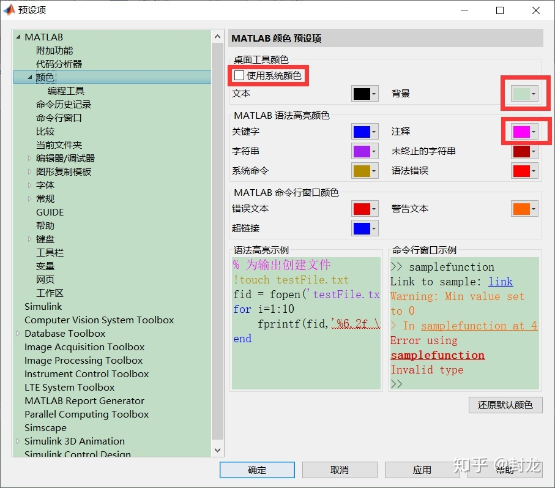Open the 警告文本 orange color dropdown
Image resolution: width=555 pixels, height=488 pixels.
(x=524, y=209)
